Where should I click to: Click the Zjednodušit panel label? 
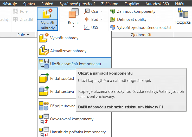click(x=141, y=35)
